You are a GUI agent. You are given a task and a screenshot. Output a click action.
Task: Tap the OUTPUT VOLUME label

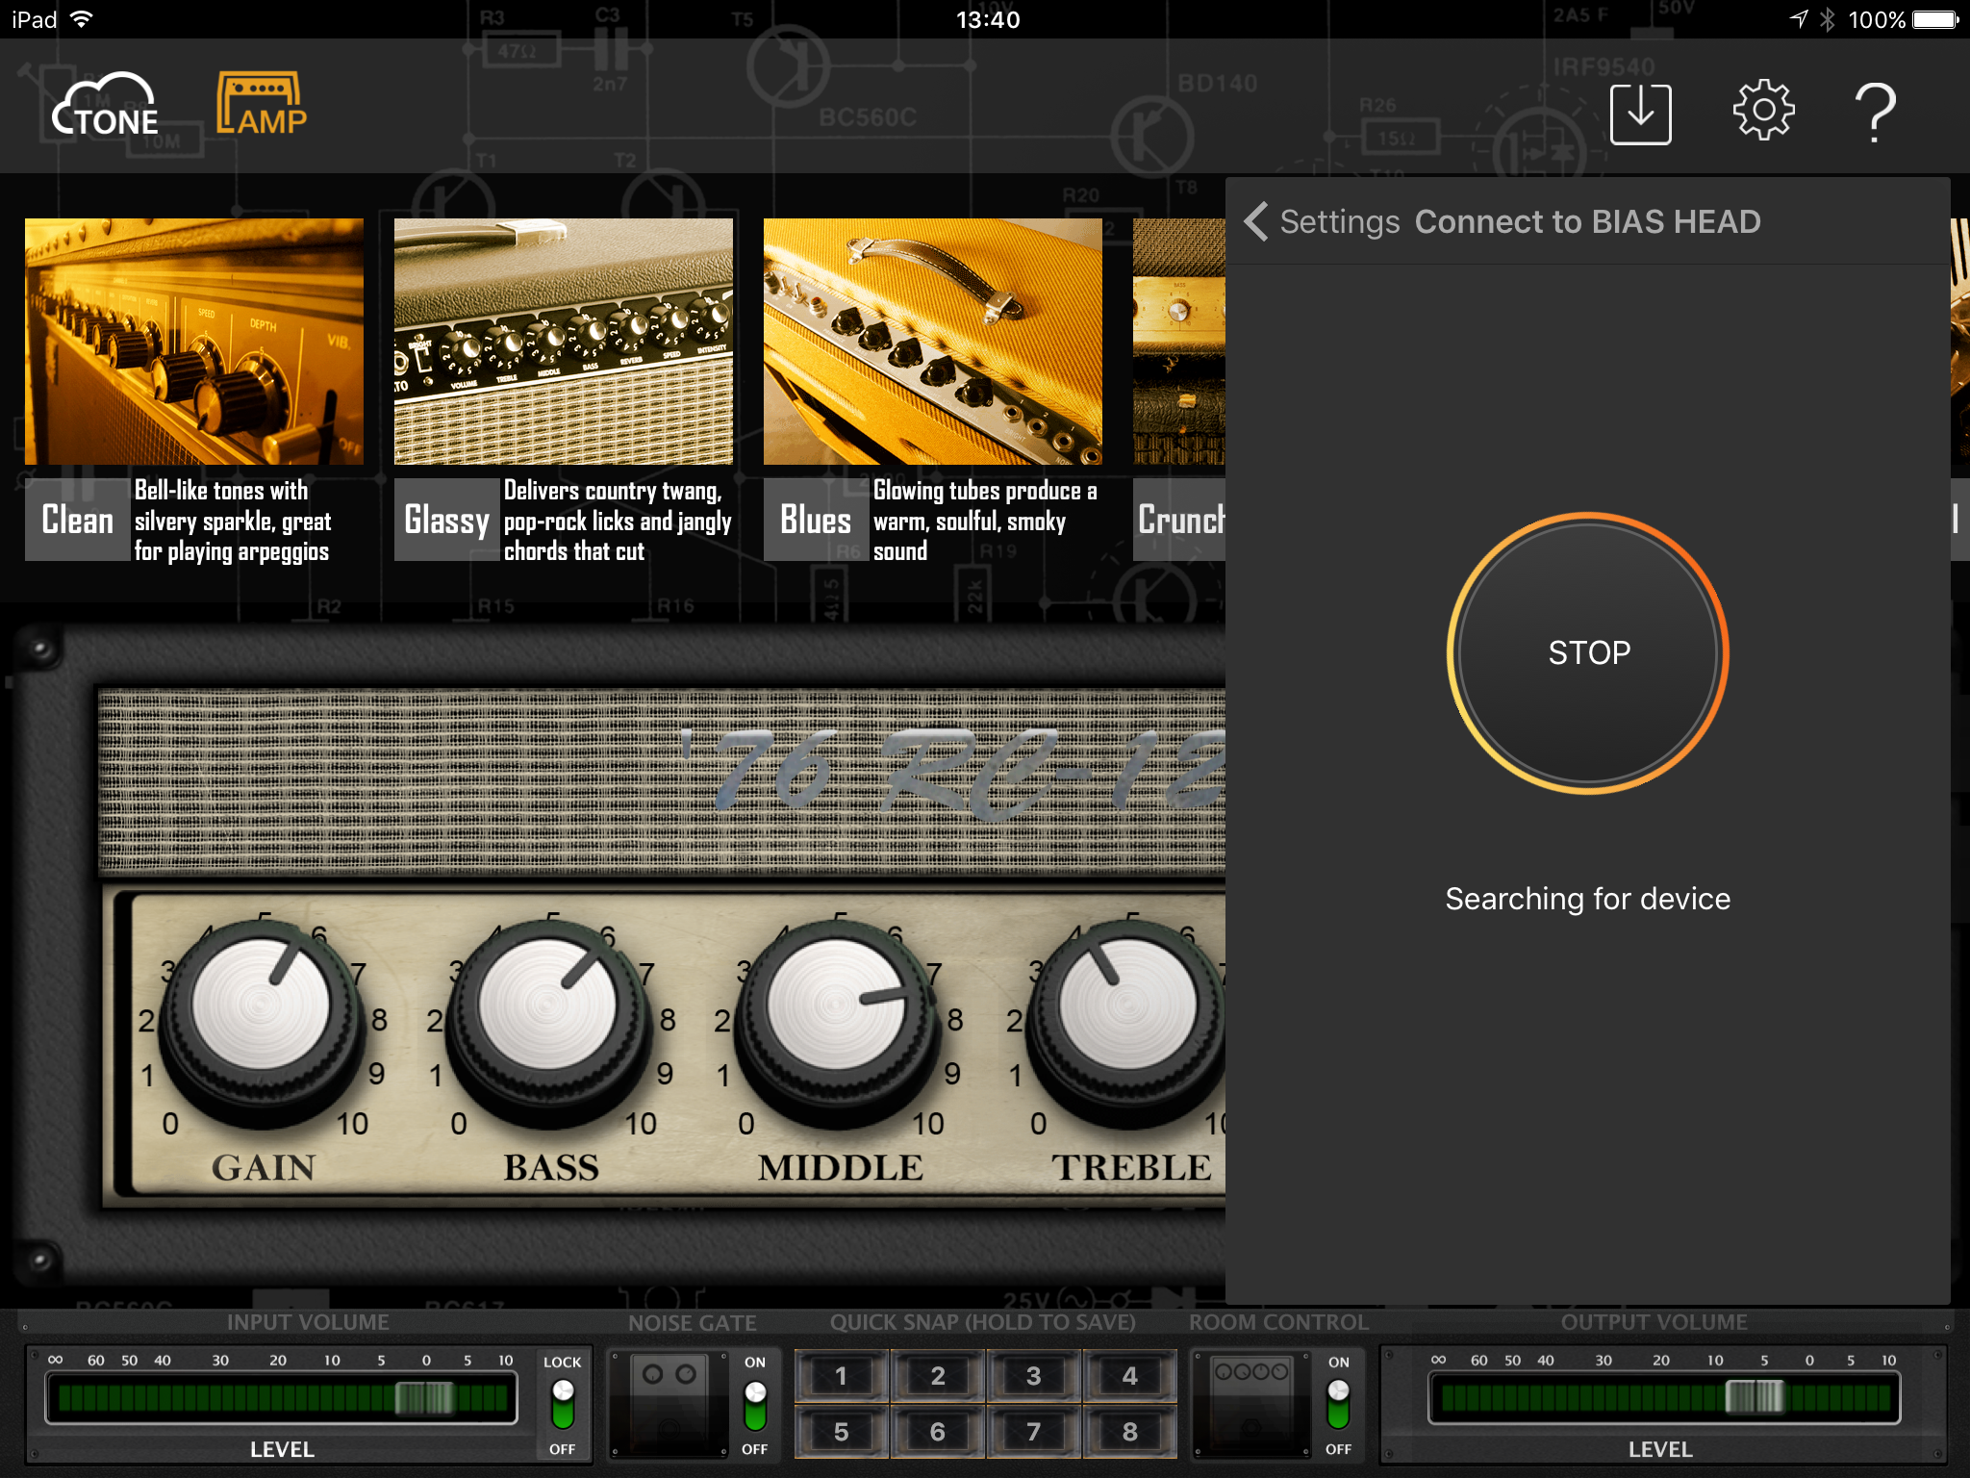tap(1654, 1322)
